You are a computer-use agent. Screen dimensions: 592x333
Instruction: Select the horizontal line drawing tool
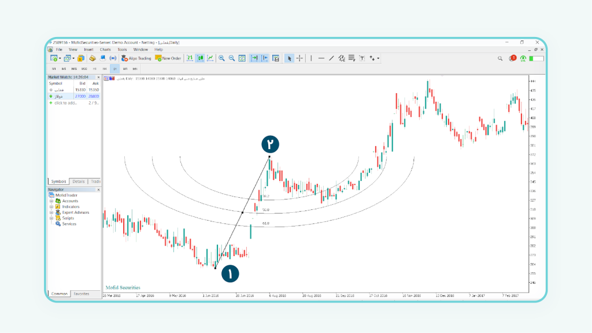(321, 58)
